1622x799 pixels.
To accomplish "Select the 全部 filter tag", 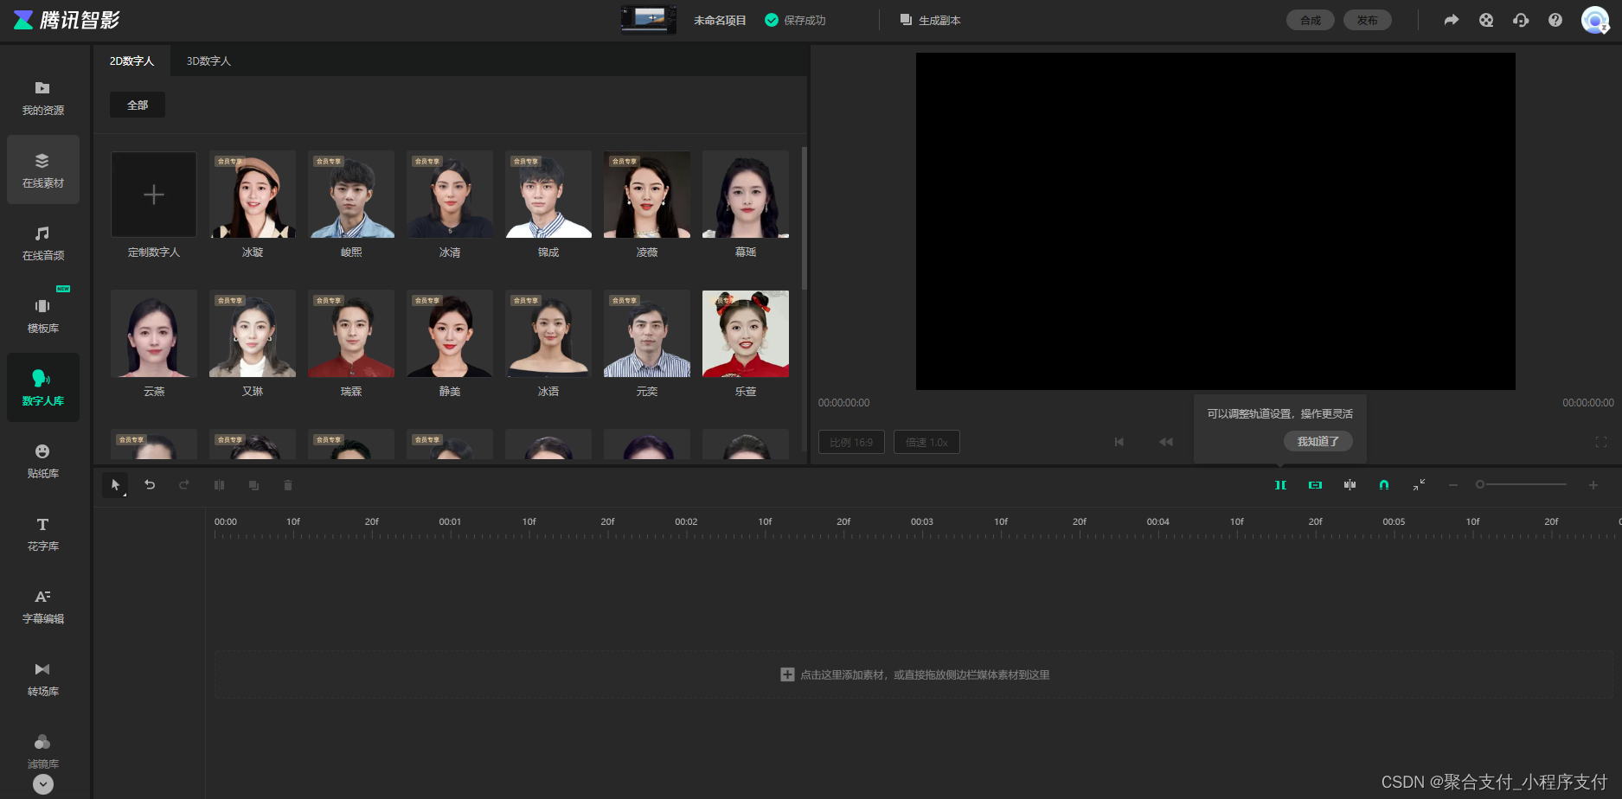I will pos(138,105).
